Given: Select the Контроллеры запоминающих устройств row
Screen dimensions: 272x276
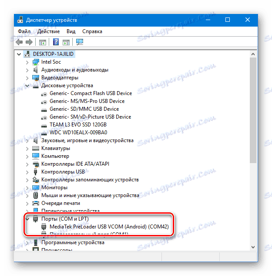Looking at the screenshot, I should point(90,180).
